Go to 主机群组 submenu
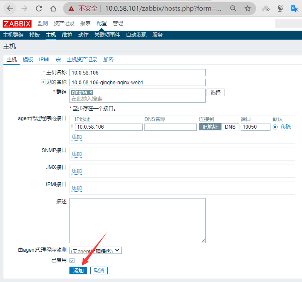This screenshot has width=302, height=282. coord(13,35)
